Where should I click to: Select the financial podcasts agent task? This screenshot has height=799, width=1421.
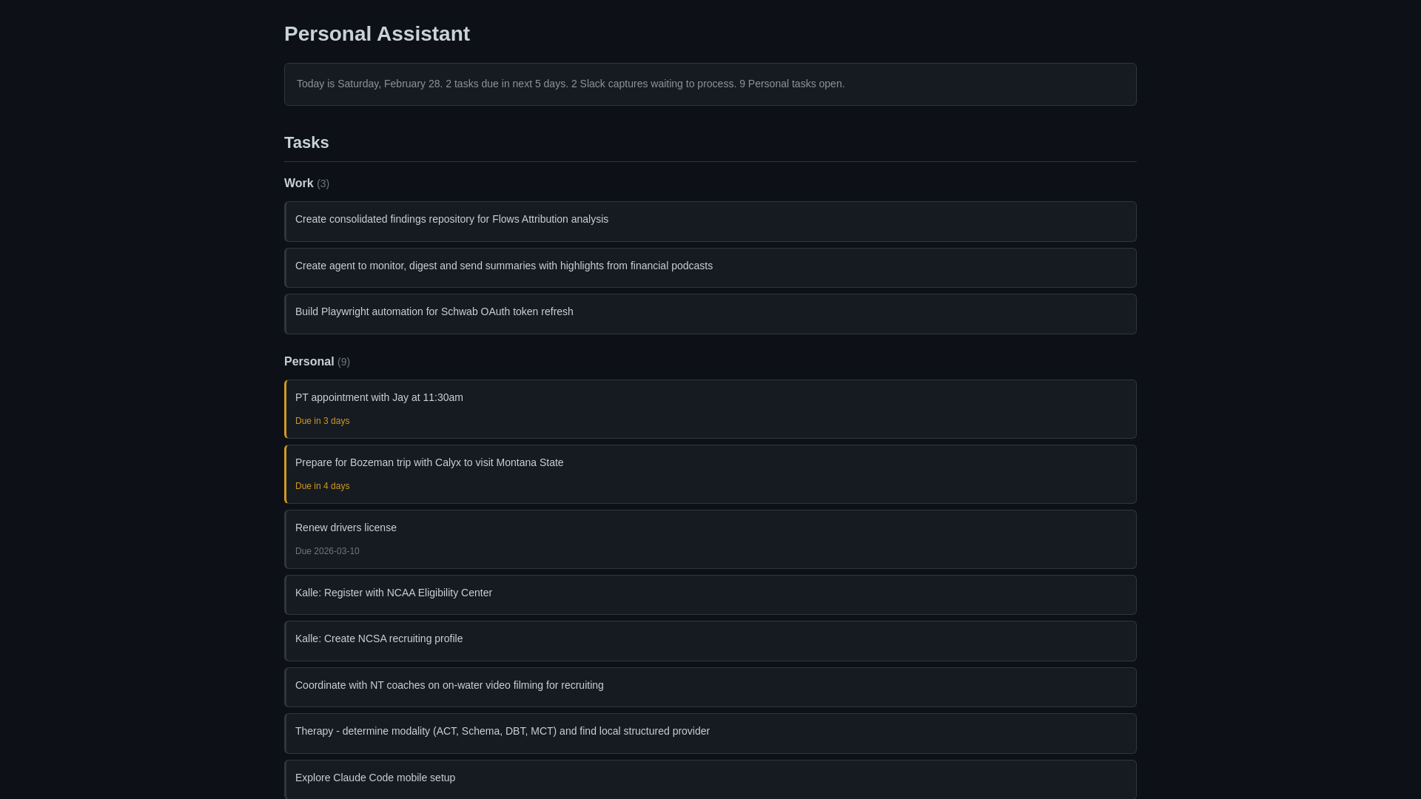tap(503, 266)
